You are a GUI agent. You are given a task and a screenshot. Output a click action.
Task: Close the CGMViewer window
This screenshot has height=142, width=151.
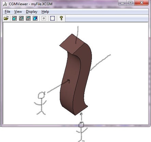pyautogui.click(x=141, y=3)
